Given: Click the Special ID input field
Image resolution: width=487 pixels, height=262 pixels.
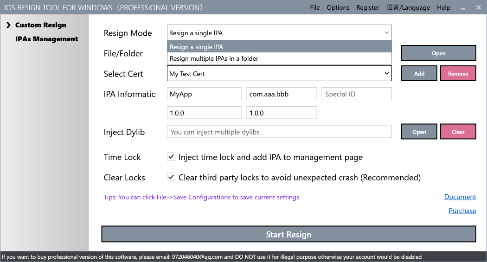Looking at the screenshot, I should coord(356,94).
